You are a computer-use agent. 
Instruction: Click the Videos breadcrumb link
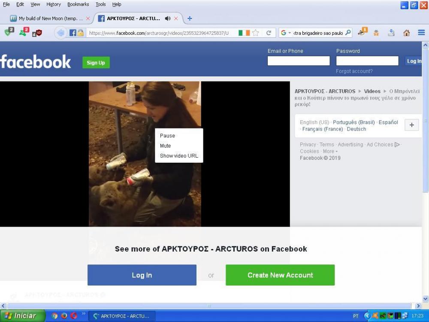coord(372,91)
